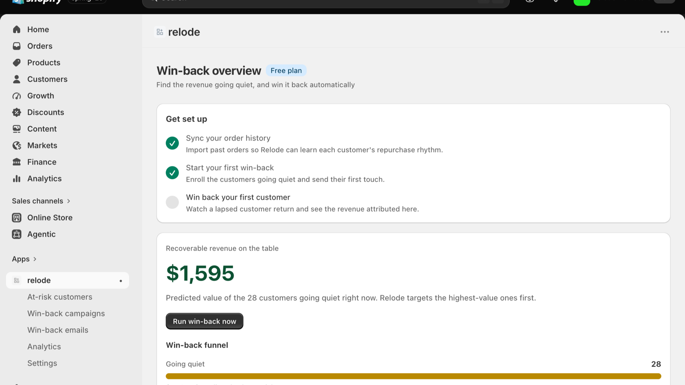Click Recoverable revenue on the table label
This screenshot has width=685, height=385.
tap(222, 249)
